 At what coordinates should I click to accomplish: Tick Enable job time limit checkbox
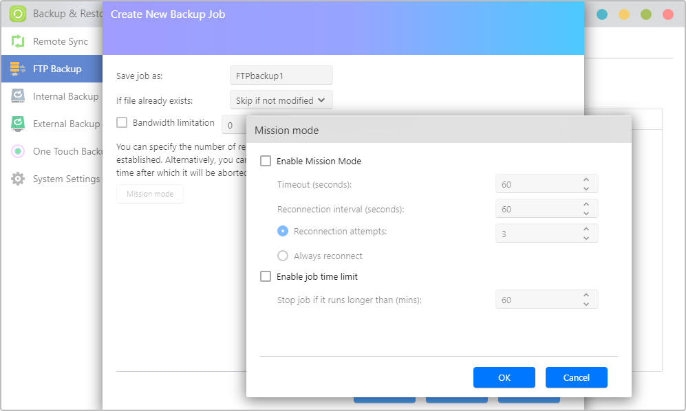[266, 276]
